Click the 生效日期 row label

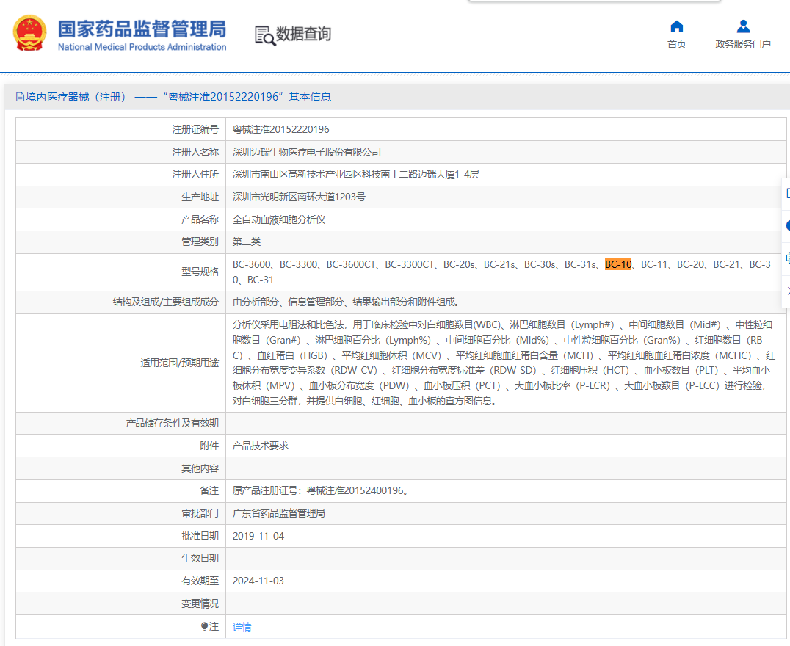click(200, 559)
